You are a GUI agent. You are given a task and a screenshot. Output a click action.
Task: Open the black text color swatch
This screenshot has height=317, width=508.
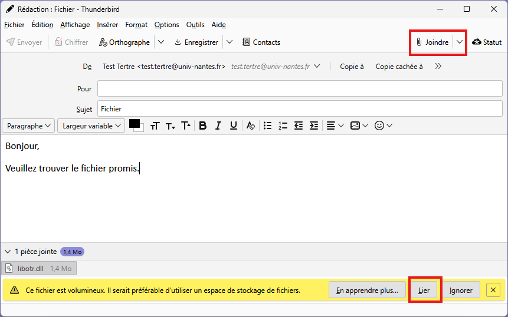[135, 124]
